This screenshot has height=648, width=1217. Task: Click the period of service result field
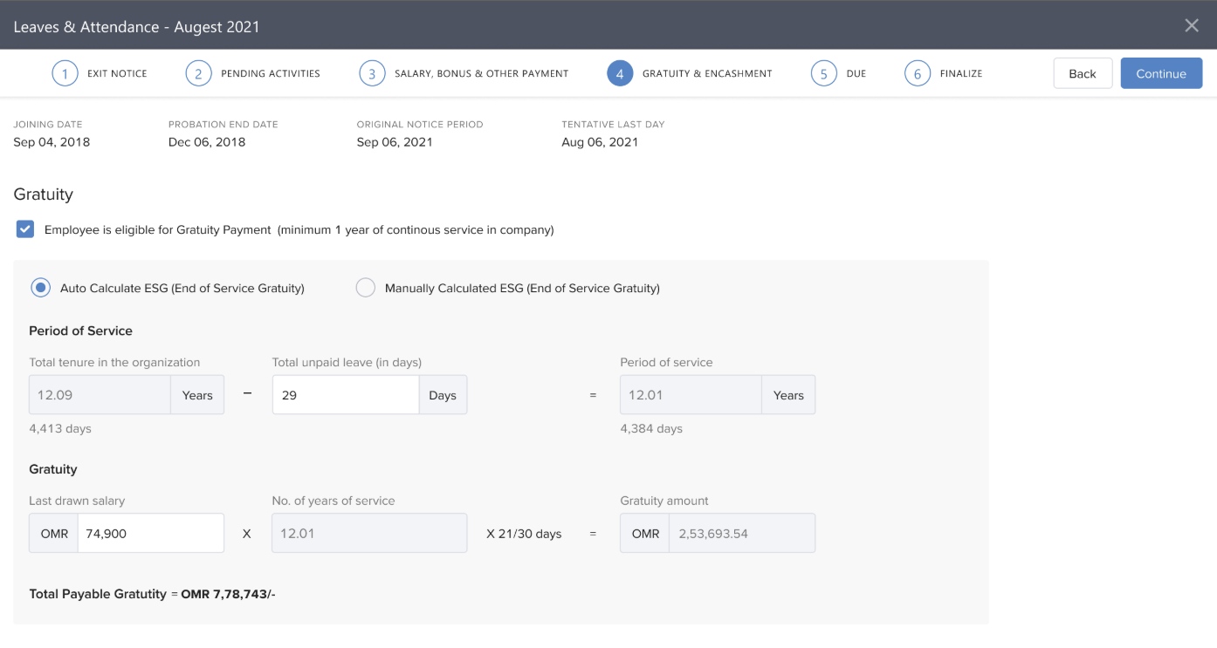[691, 395]
